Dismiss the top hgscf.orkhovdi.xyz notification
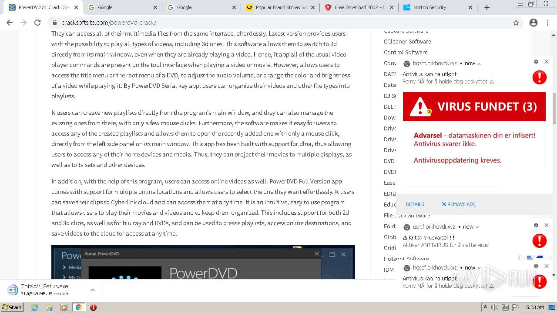This screenshot has width=557, height=313. pyautogui.click(x=547, y=62)
